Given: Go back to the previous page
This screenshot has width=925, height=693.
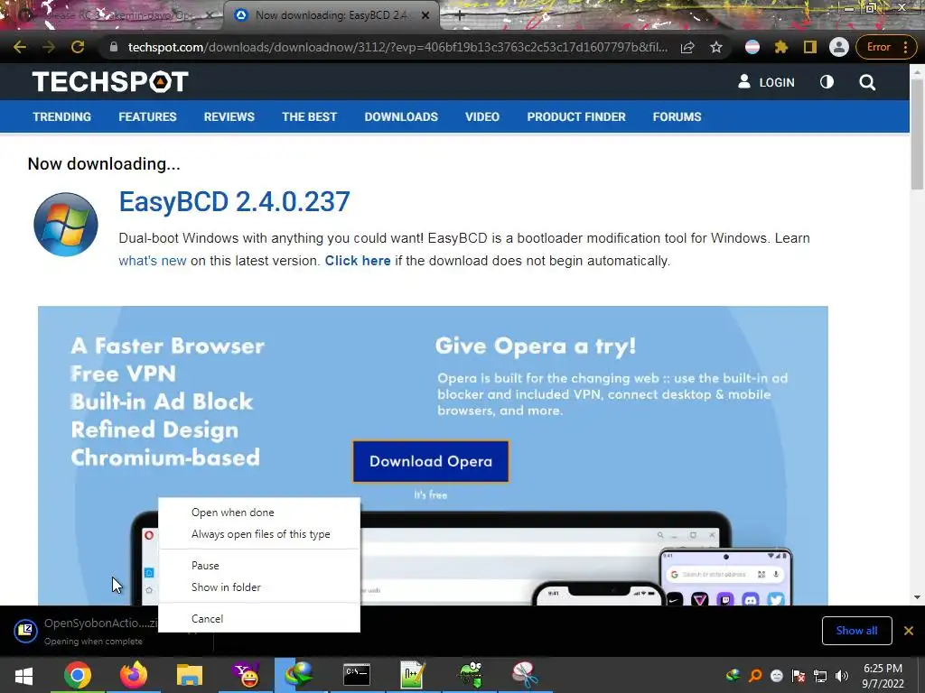Looking at the screenshot, I should [20, 47].
